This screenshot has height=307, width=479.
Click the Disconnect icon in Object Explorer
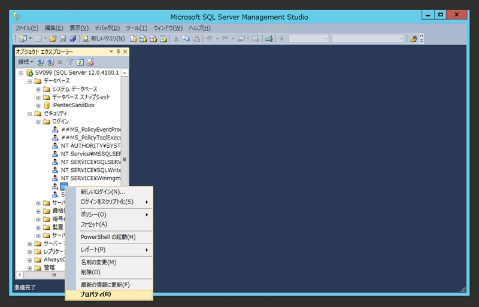[x=50, y=62]
